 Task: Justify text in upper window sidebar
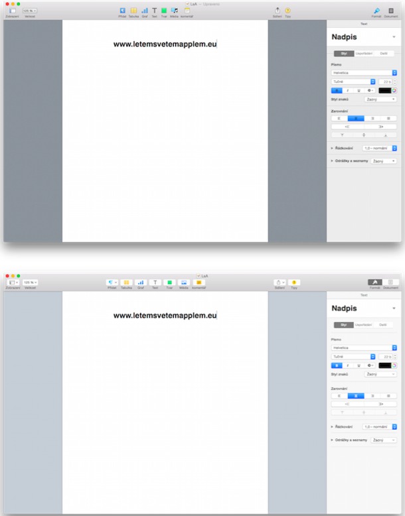coord(388,119)
